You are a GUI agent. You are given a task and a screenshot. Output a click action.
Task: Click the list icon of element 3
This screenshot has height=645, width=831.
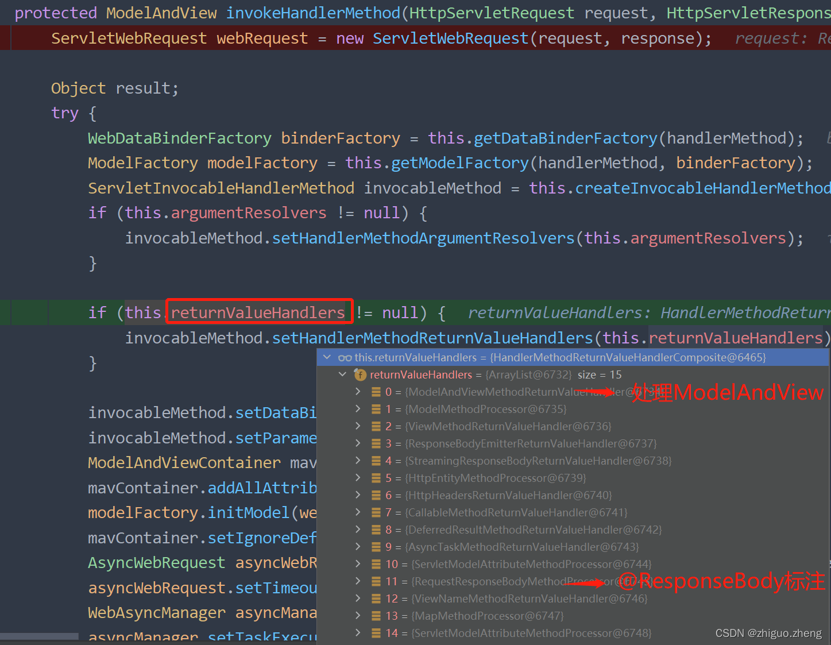(x=376, y=443)
